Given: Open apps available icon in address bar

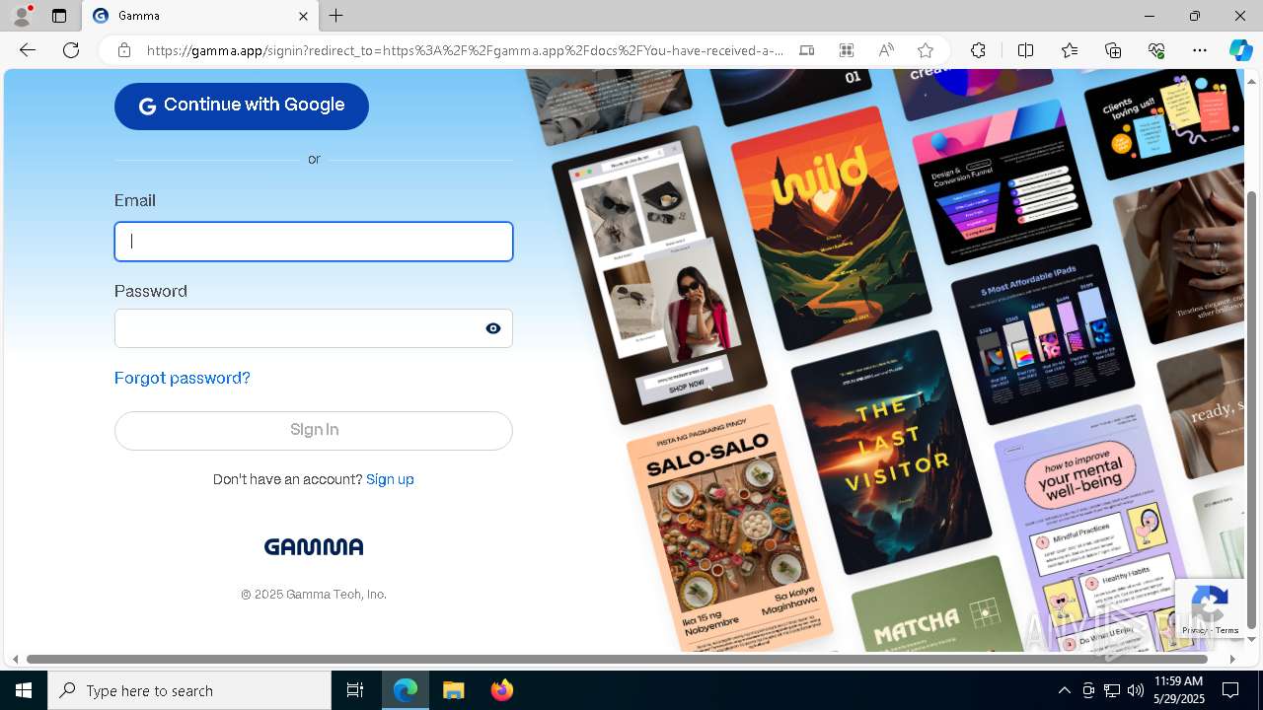Looking at the screenshot, I should [x=847, y=50].
